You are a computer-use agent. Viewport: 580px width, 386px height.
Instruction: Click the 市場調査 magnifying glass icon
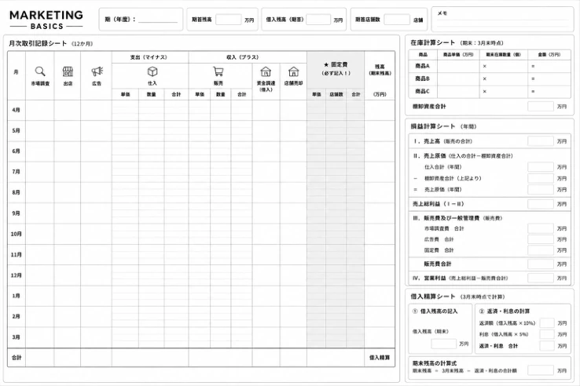(40, 71)
